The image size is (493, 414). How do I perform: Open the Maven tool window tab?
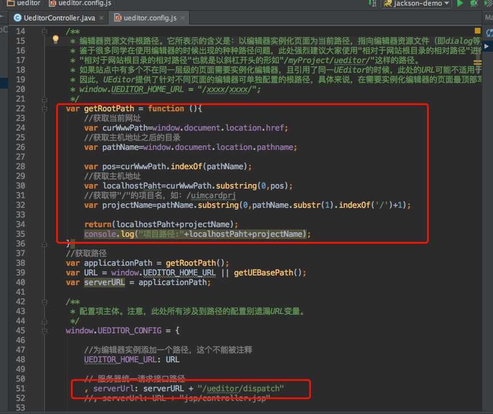tap(488, 18)
